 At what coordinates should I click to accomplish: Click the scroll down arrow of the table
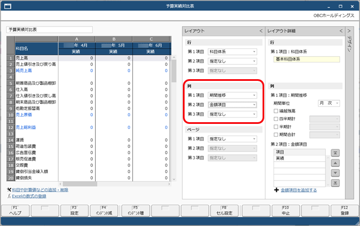tap(174, 179)
